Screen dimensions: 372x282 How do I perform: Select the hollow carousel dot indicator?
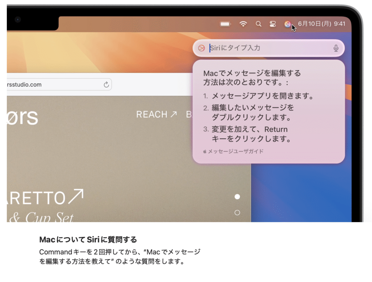coord(237,213)
